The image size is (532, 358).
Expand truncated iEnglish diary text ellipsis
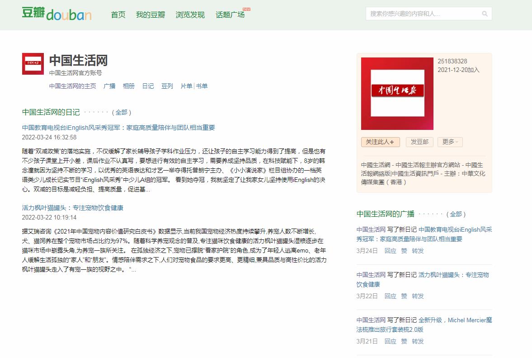(148, 190)
